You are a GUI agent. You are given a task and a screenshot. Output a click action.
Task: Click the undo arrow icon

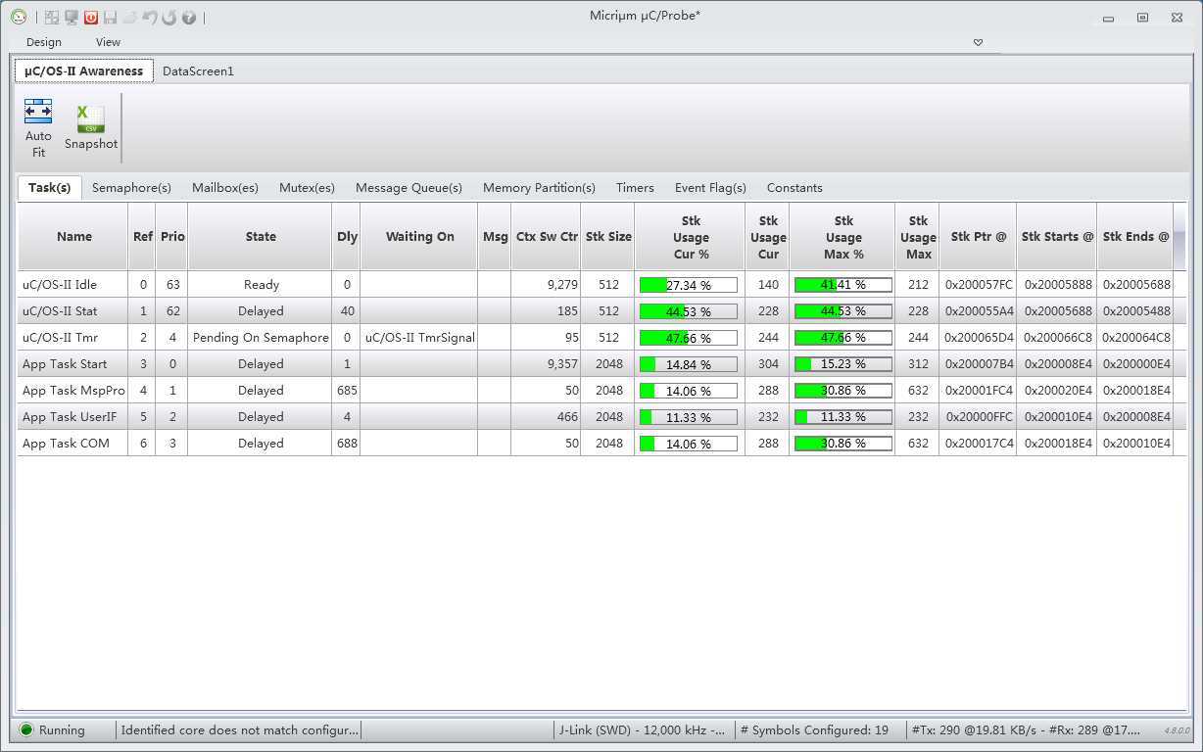click(x=150, y=18)
